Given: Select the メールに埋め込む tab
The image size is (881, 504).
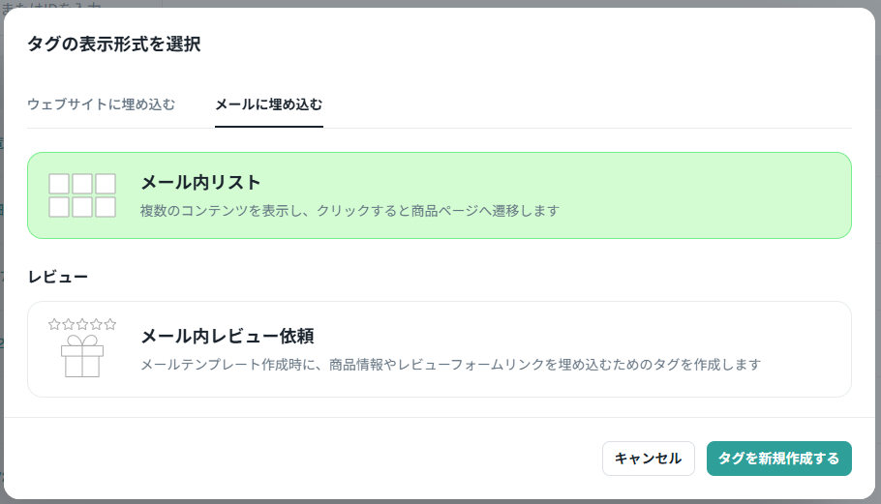Looking at the screenshot, I should [268, 104].
